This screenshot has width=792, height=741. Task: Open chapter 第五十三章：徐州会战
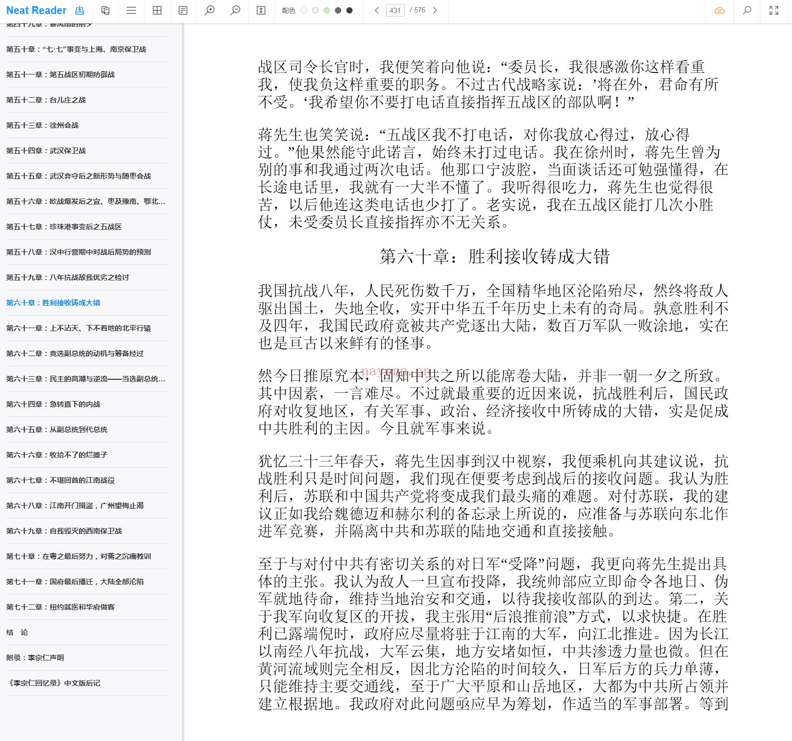click(87, 125)
